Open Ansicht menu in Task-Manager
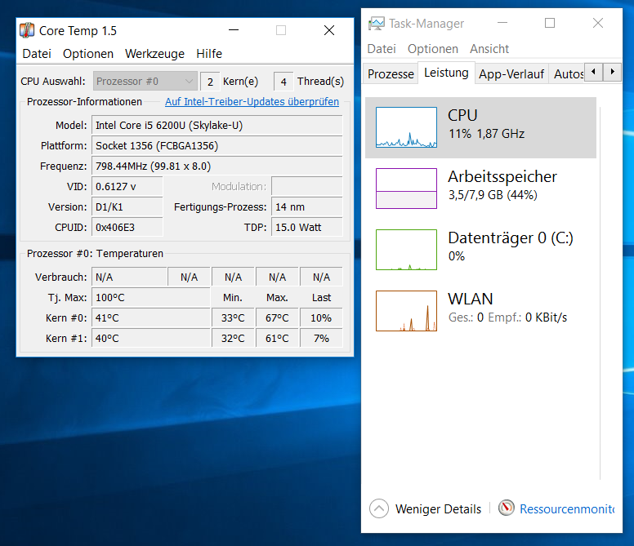This screenshot has height=546, width=634. tap(489, 49)
